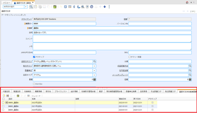This screenshot has width=197, height=113.
Task: Close the 品目マスタ: 品目A tab
Action: (33, 2)
